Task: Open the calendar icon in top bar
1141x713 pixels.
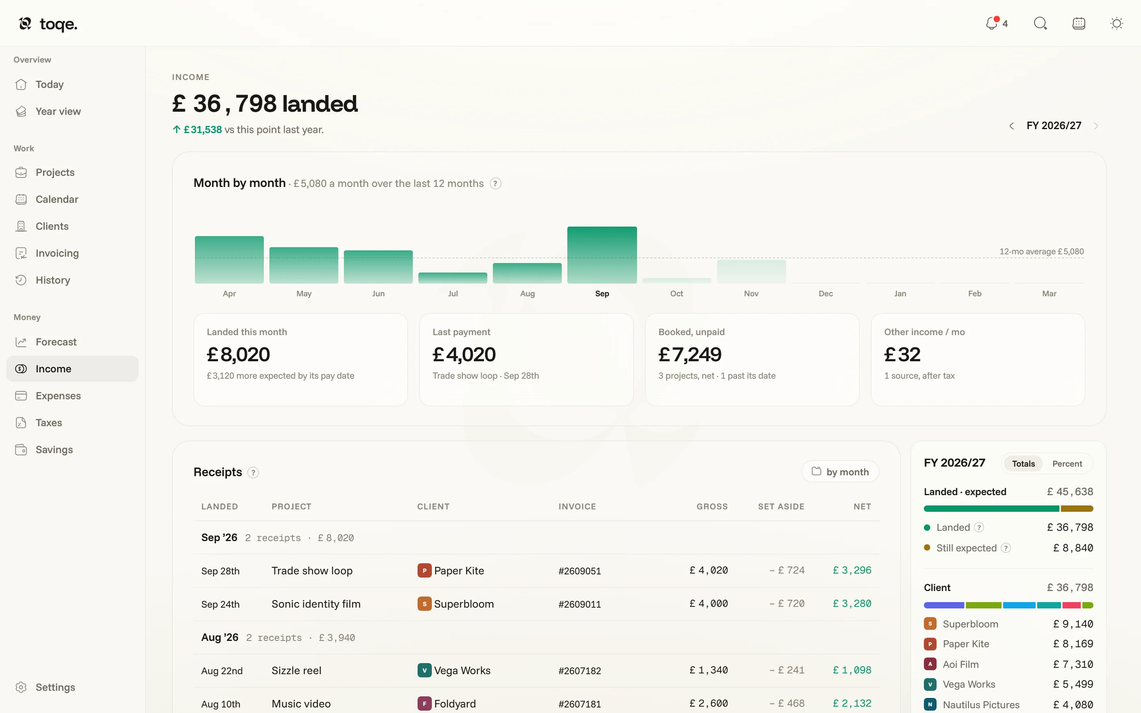Action: [x=1079, y=23]
